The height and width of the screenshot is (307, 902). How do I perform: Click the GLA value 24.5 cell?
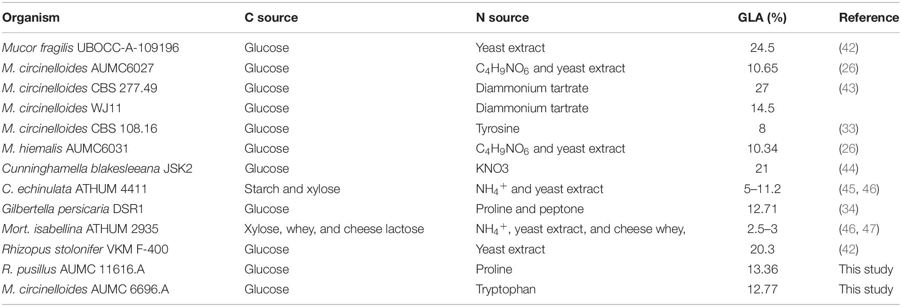point(762,48)
